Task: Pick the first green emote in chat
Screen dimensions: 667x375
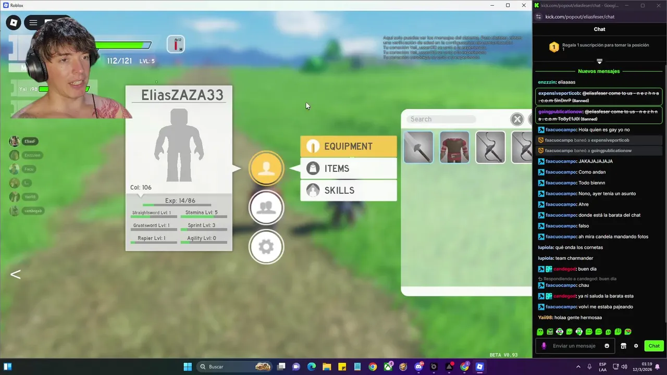Action: tap(540, 332)
